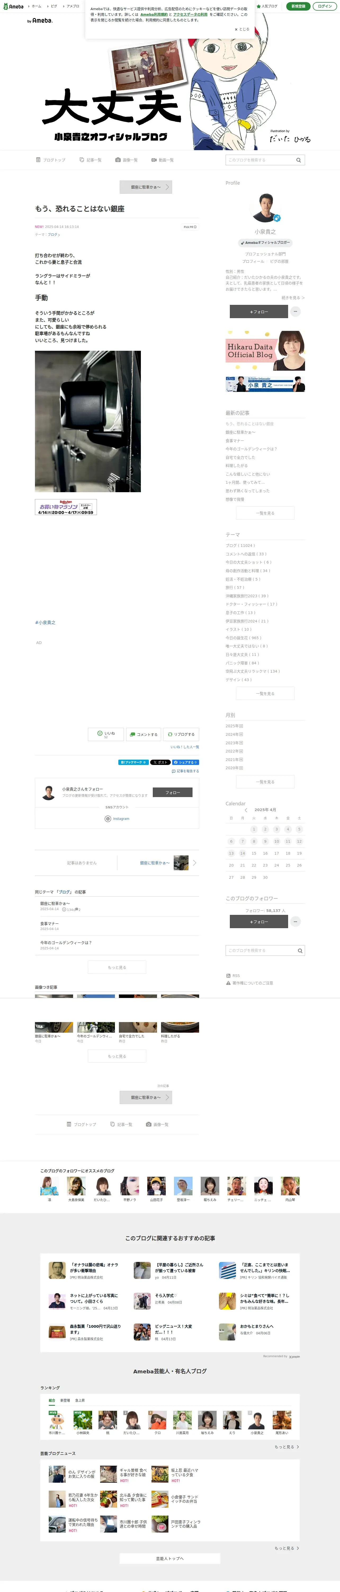Select the 急上昇 ranking tab
The height and width of the screenshot is (1592, 340).
click(80, 1400)
